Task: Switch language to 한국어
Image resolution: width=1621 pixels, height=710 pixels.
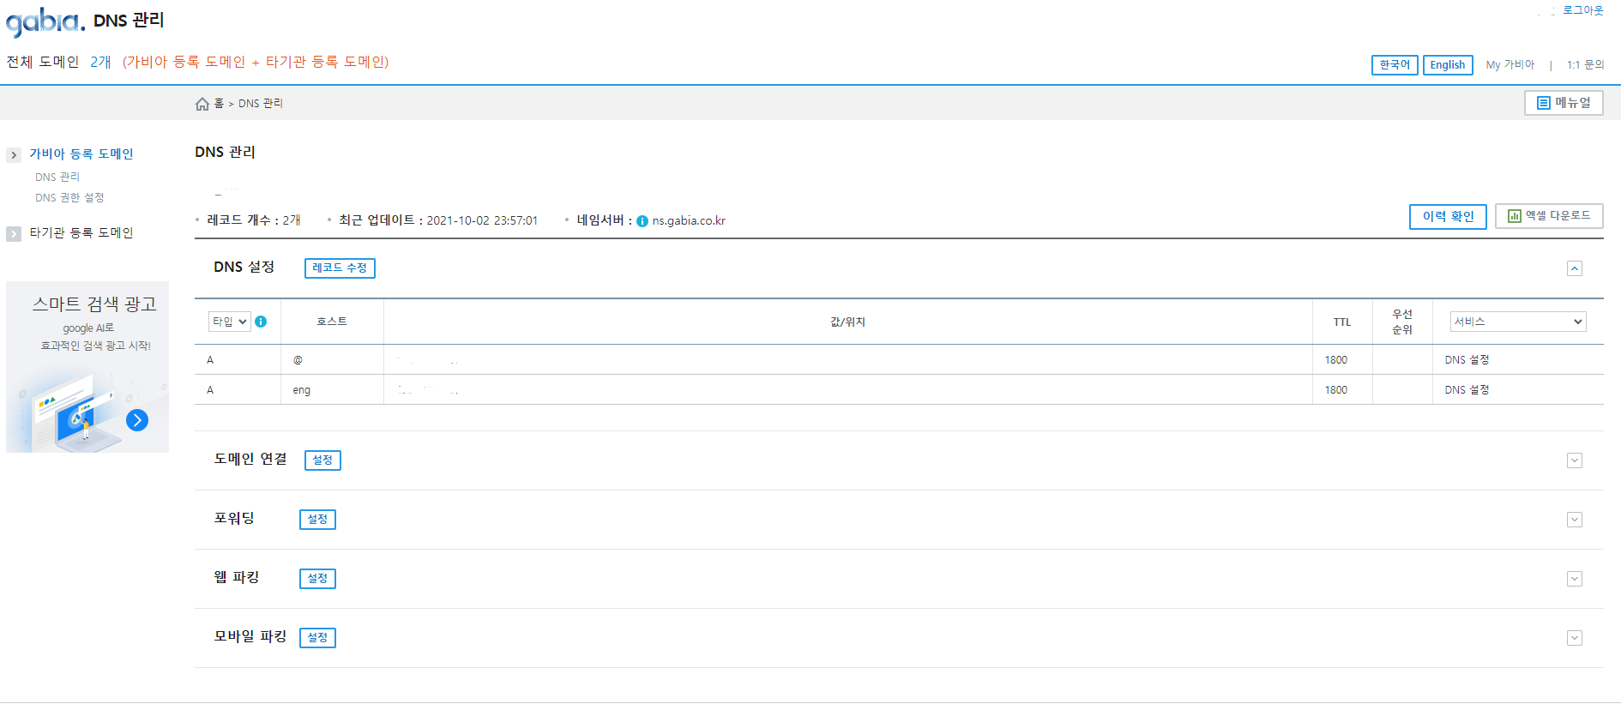Action: pyautogui.click(x=1395, y=65)
